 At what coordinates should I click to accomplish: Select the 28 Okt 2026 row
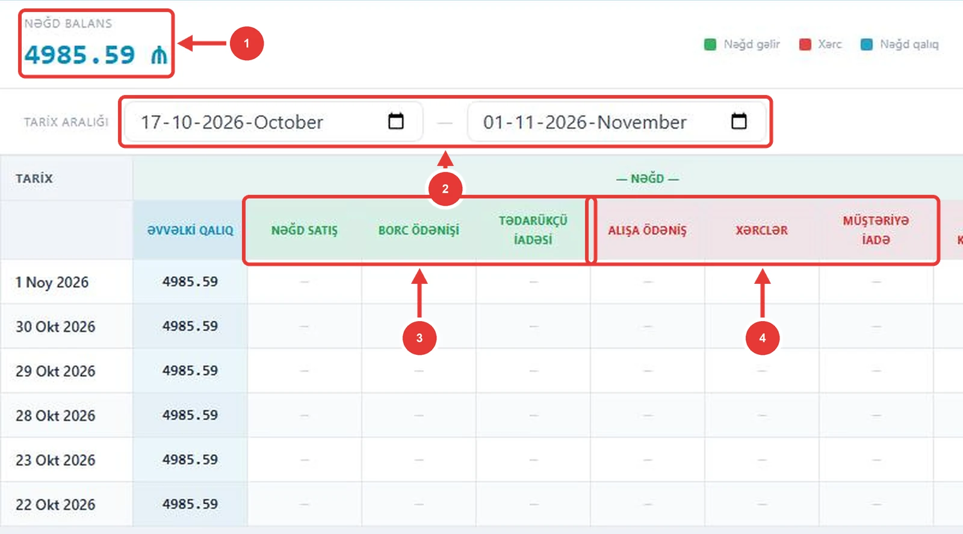tap(482, 416)
